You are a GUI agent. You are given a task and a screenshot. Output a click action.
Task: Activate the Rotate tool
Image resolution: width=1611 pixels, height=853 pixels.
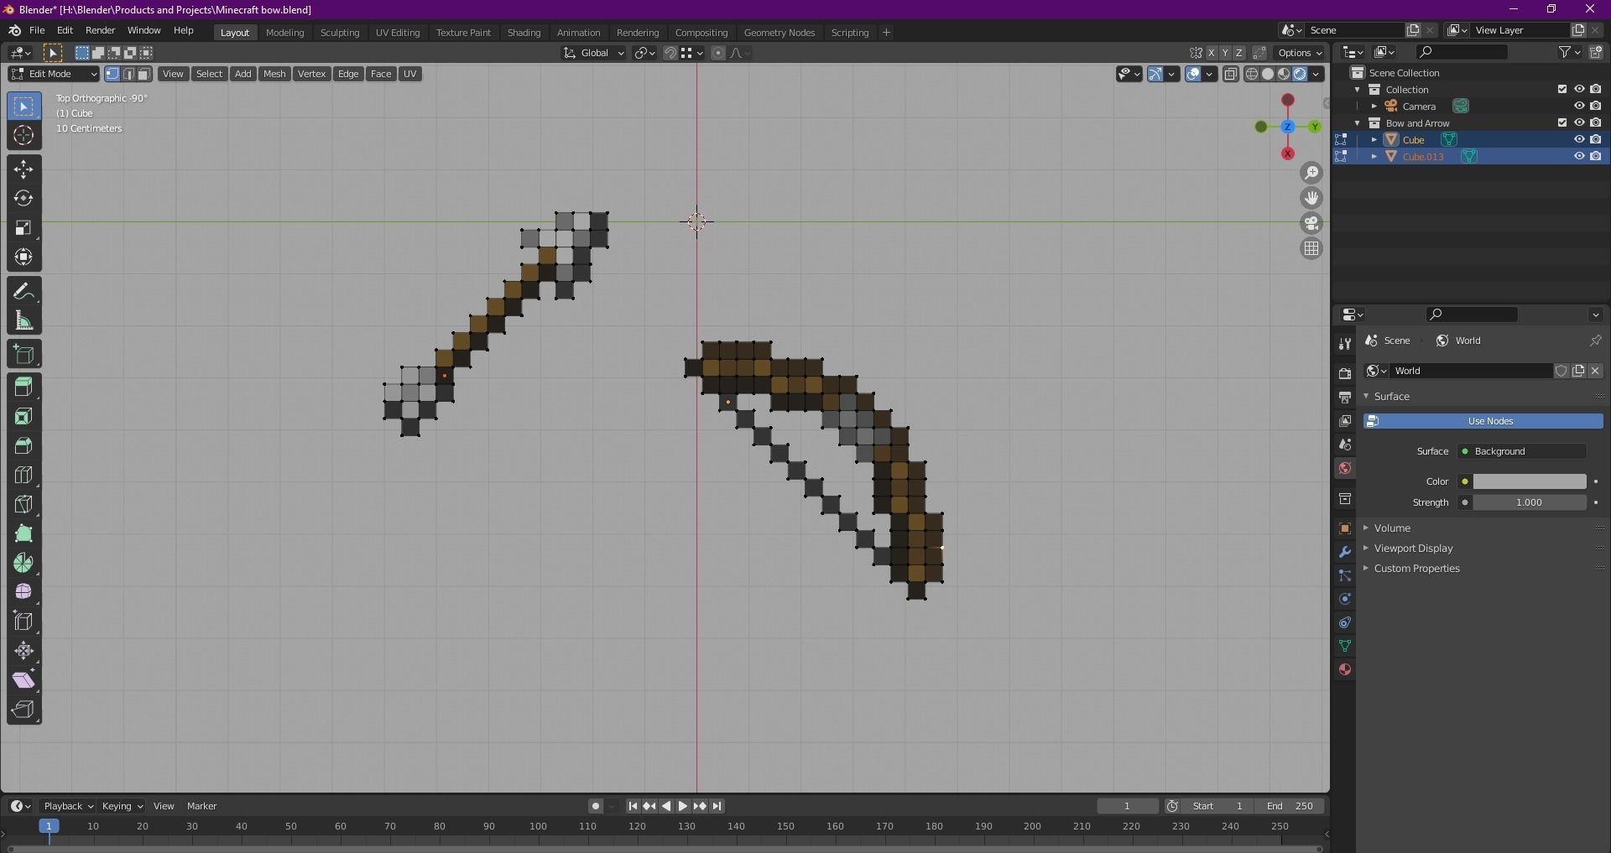point(23,199)
